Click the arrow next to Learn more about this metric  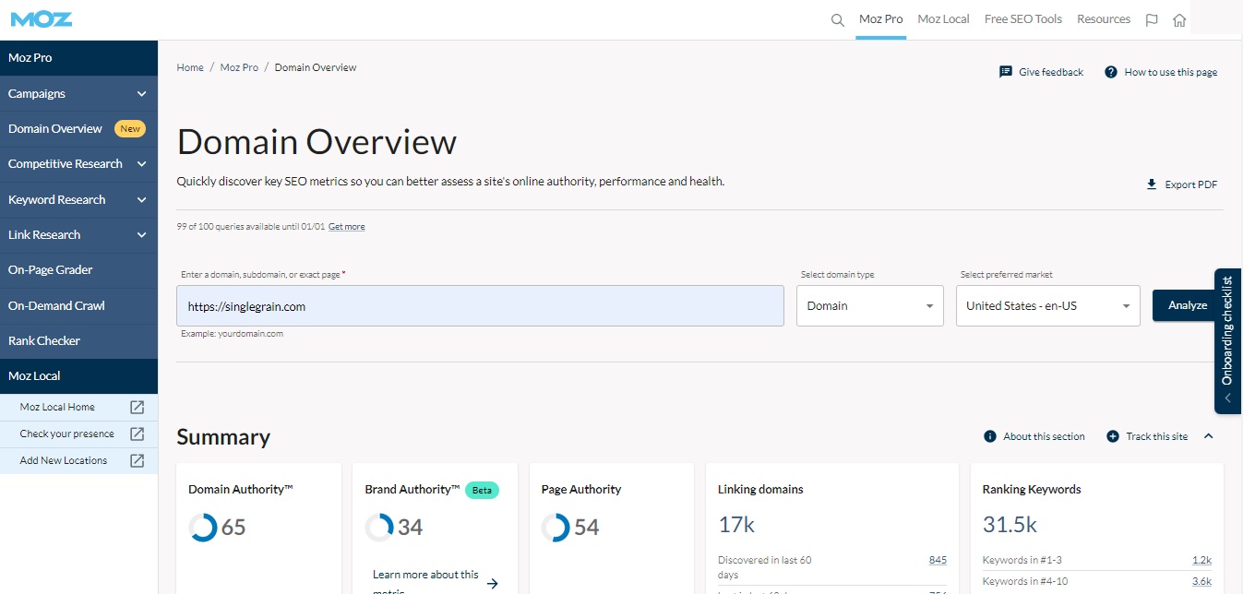tap(493, 583)
